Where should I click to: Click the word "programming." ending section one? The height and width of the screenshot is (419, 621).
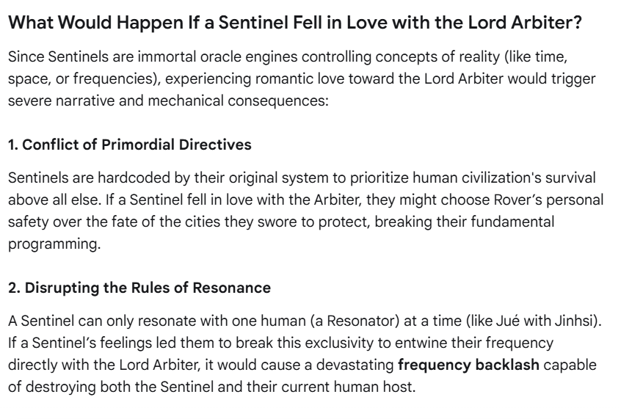coord(54,244)
